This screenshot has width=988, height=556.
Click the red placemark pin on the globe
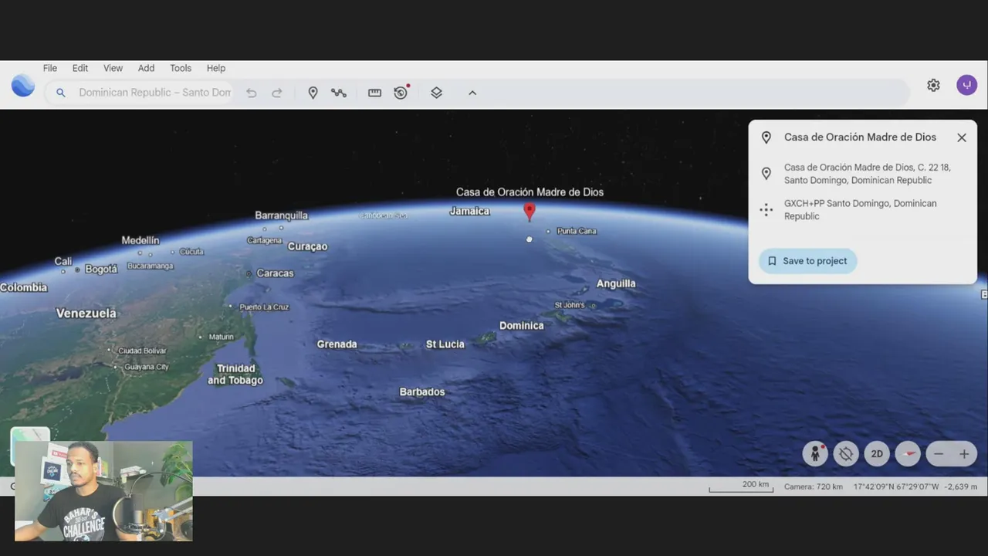pos(530,212)
